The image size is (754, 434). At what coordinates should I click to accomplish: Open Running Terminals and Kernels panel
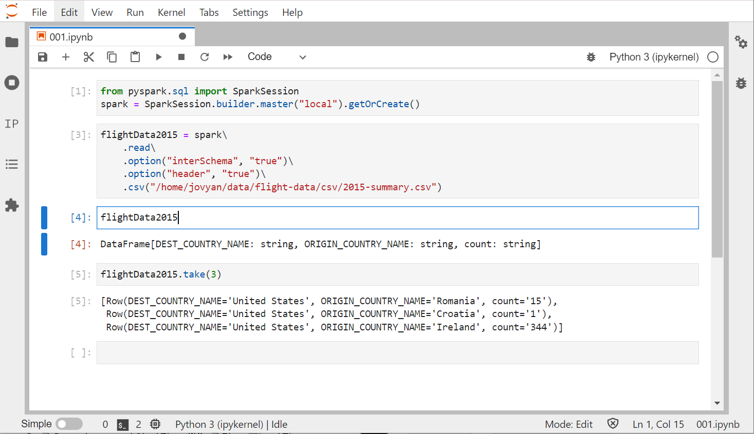(x=12, y=83)
